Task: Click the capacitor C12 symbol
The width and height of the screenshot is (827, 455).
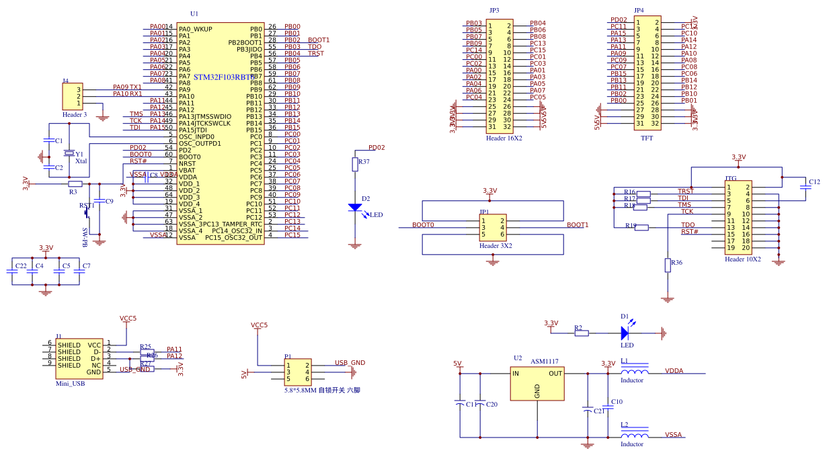Action: point(805,188)
